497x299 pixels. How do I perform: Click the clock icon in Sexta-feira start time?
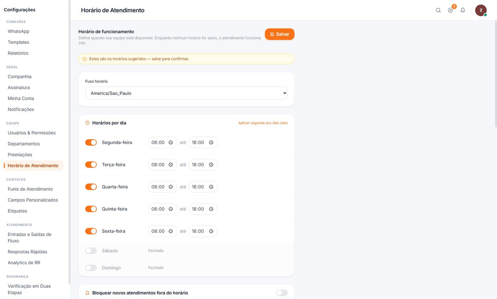(170, 231)
